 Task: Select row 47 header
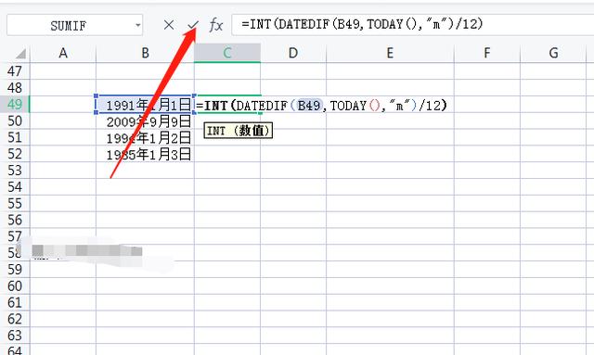click(15, 71)
